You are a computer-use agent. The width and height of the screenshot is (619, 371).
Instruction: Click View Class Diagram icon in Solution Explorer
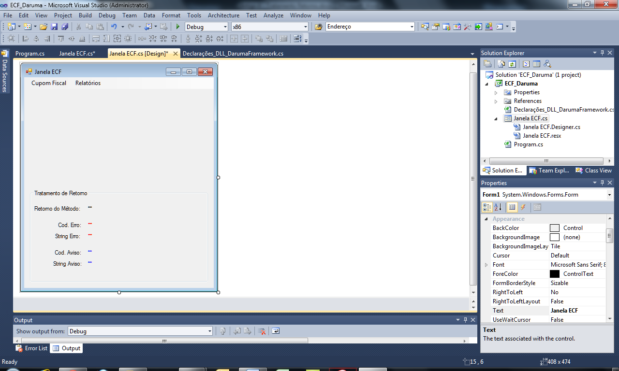547,64
